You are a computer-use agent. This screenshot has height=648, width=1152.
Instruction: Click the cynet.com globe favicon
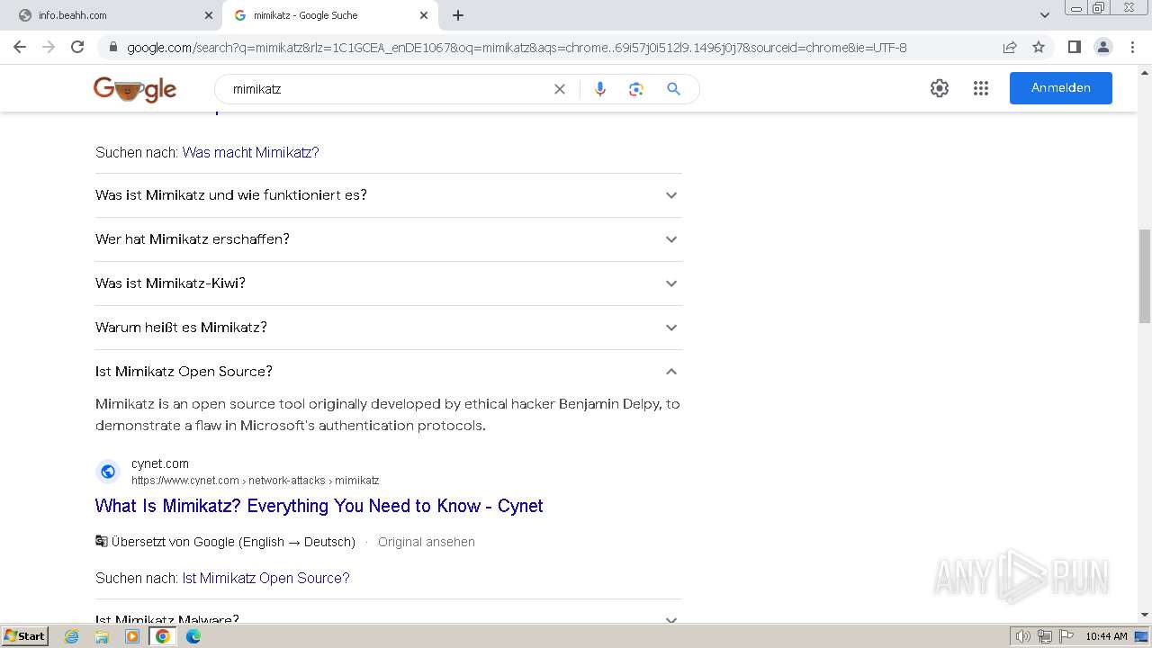108,472
